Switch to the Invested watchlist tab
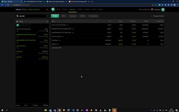The height and width of the screenshot is (112, 179). 73,16
